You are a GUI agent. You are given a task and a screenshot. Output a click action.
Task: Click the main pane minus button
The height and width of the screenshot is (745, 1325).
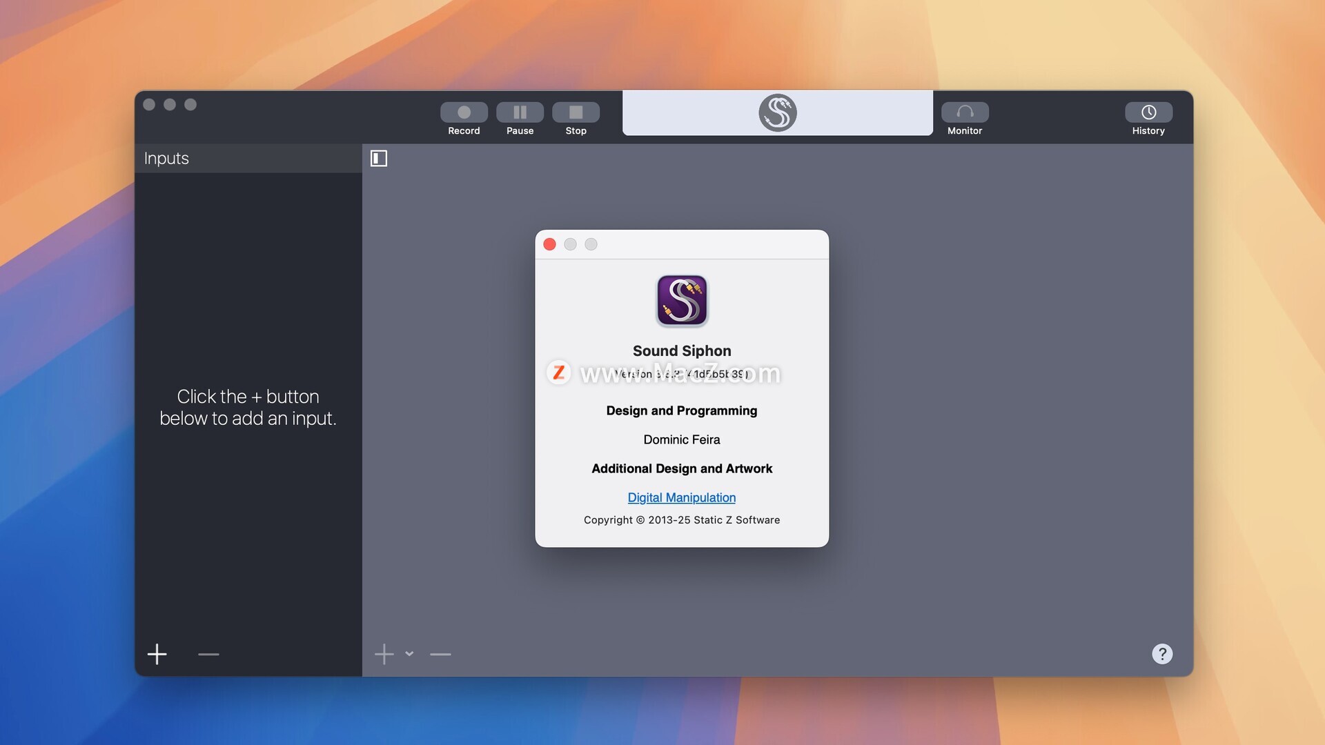440,654
